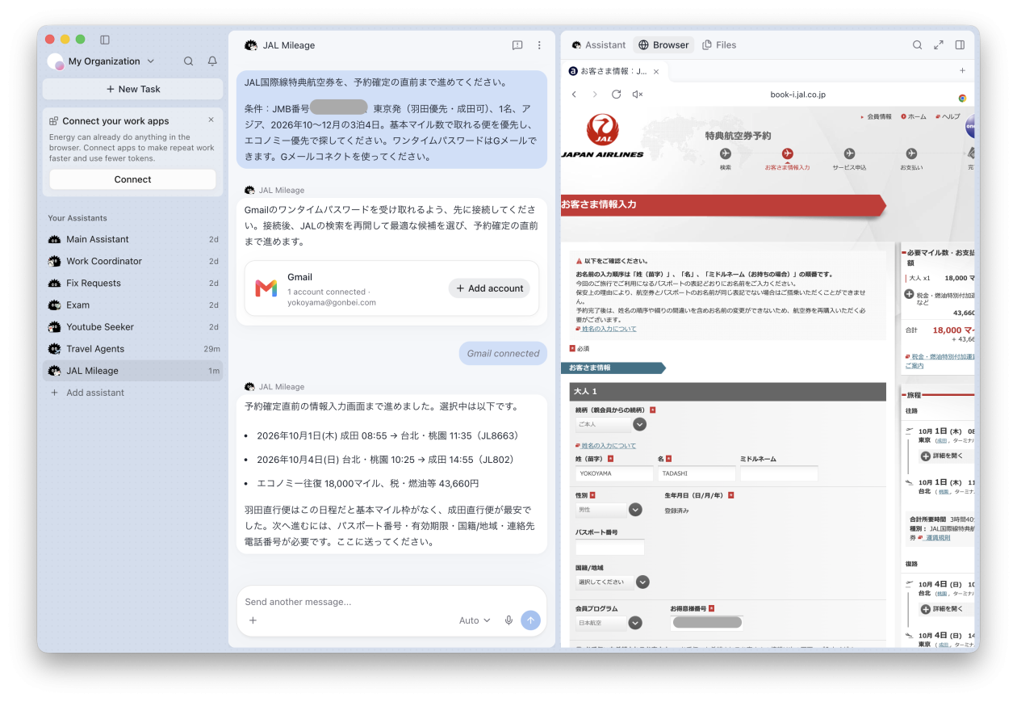Screen dimensions: 1017x702
Task: Click the send arrow button
Action: pos(530,620)
